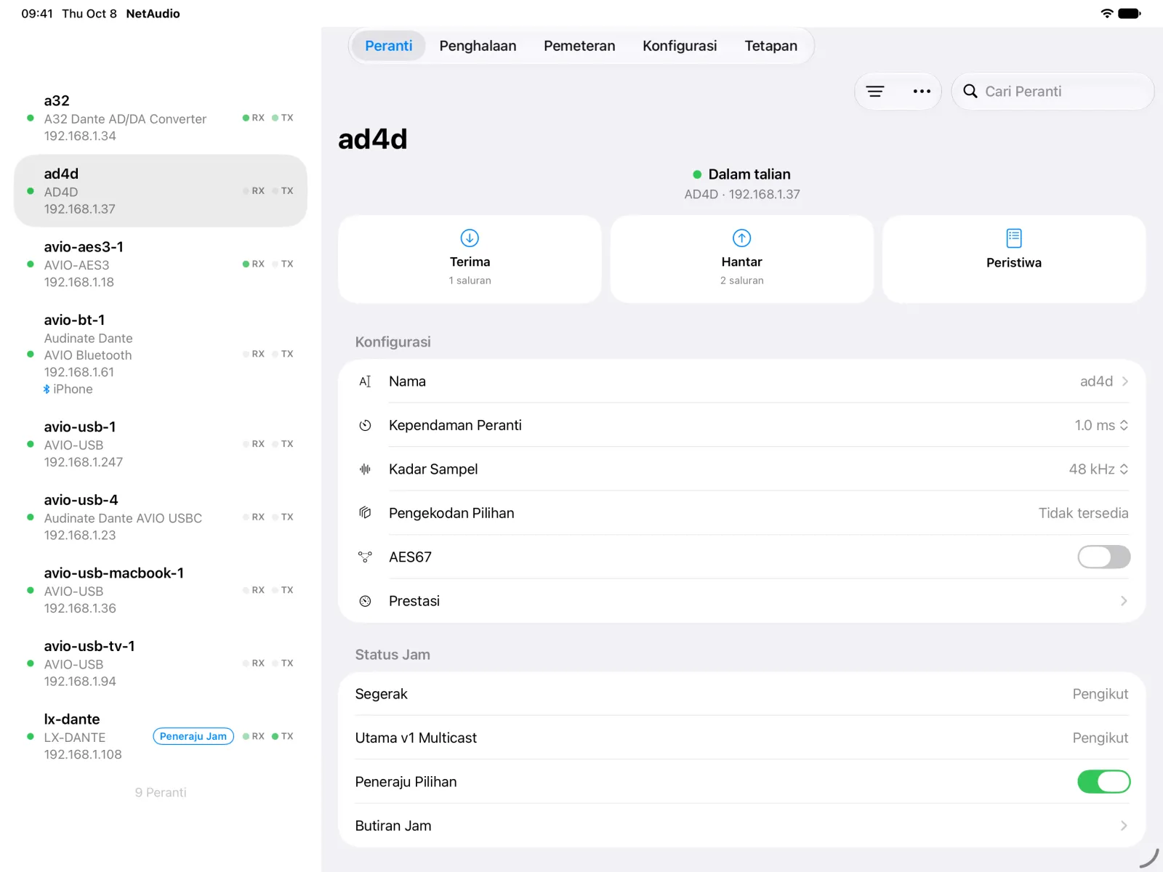Click the Peneraju Jam badge on lx-dante
Viewport: 1163px width, 872px height.
193,736
